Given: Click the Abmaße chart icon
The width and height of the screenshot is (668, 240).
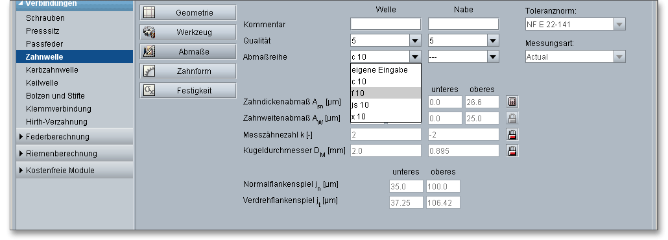Looking at the screenshot, I should pyautogui.click(x=149, y=52).
